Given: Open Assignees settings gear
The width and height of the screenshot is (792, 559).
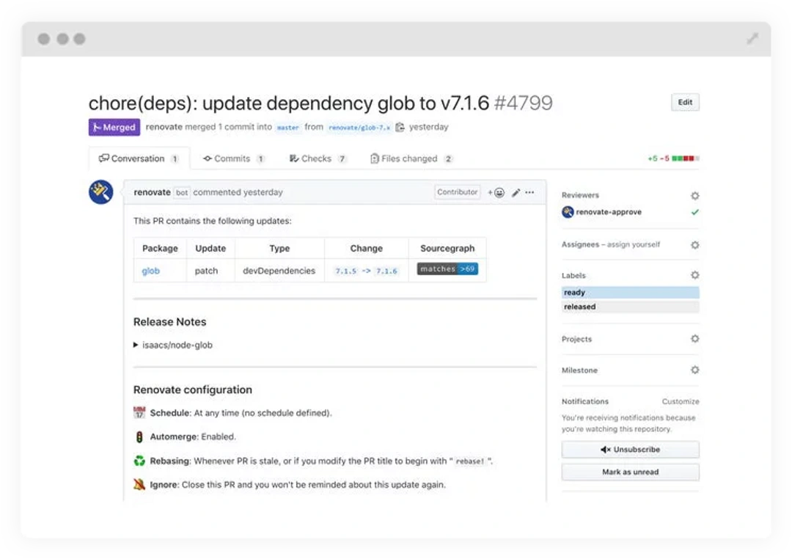Looking at the screenshot, I should coord(695,245).
